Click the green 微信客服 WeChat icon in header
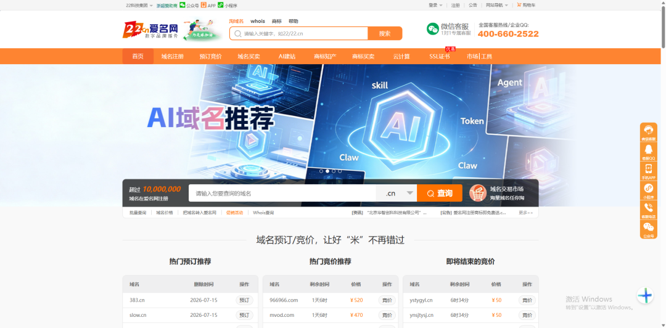The height and width of the screenshot is (328, 666). (432, 29)
